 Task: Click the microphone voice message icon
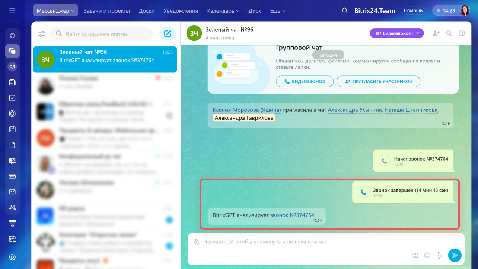439,255
